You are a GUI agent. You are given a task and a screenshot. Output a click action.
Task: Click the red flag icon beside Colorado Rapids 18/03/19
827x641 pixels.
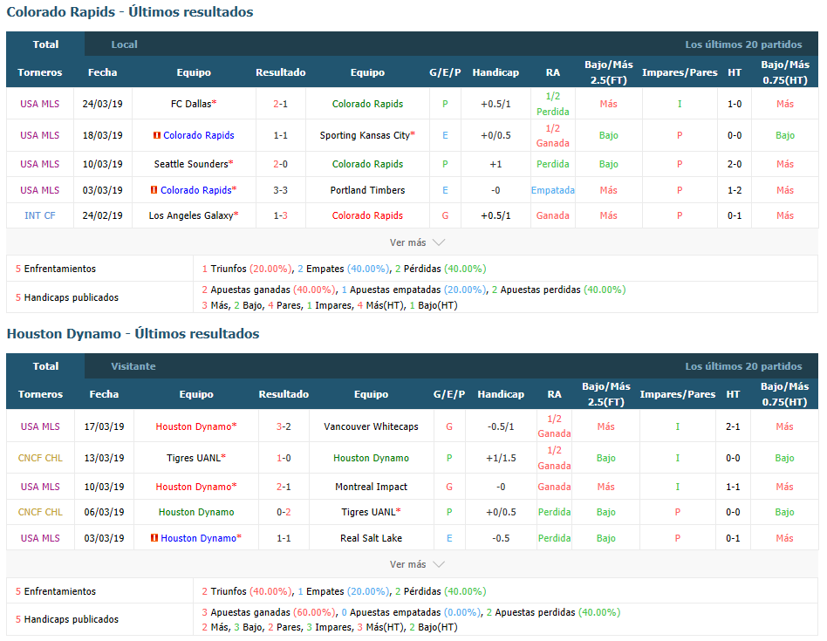(157, 135)
